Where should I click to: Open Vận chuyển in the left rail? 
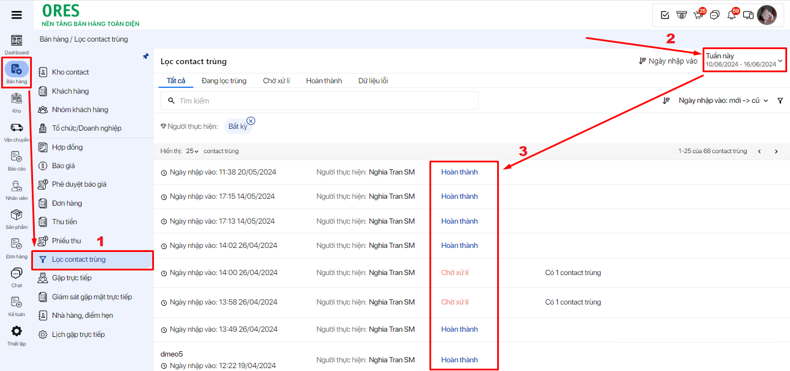[17, 131]
